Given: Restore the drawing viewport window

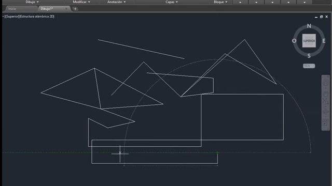Looking at the screenshot, I should pyautogui.click(x=321, y=17).
